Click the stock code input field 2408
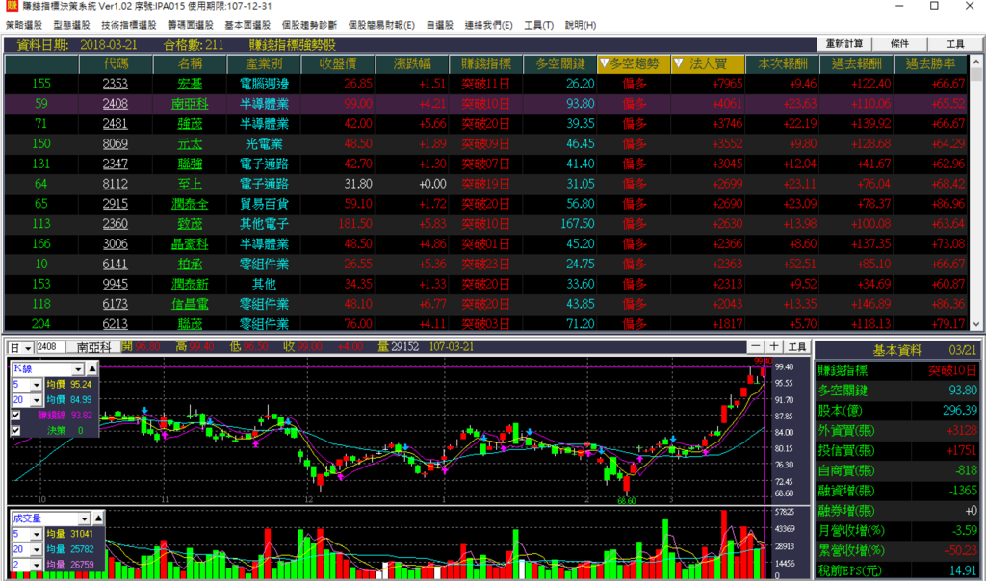Viewport: 986px width, 581px height. click(x=50, y=347)
